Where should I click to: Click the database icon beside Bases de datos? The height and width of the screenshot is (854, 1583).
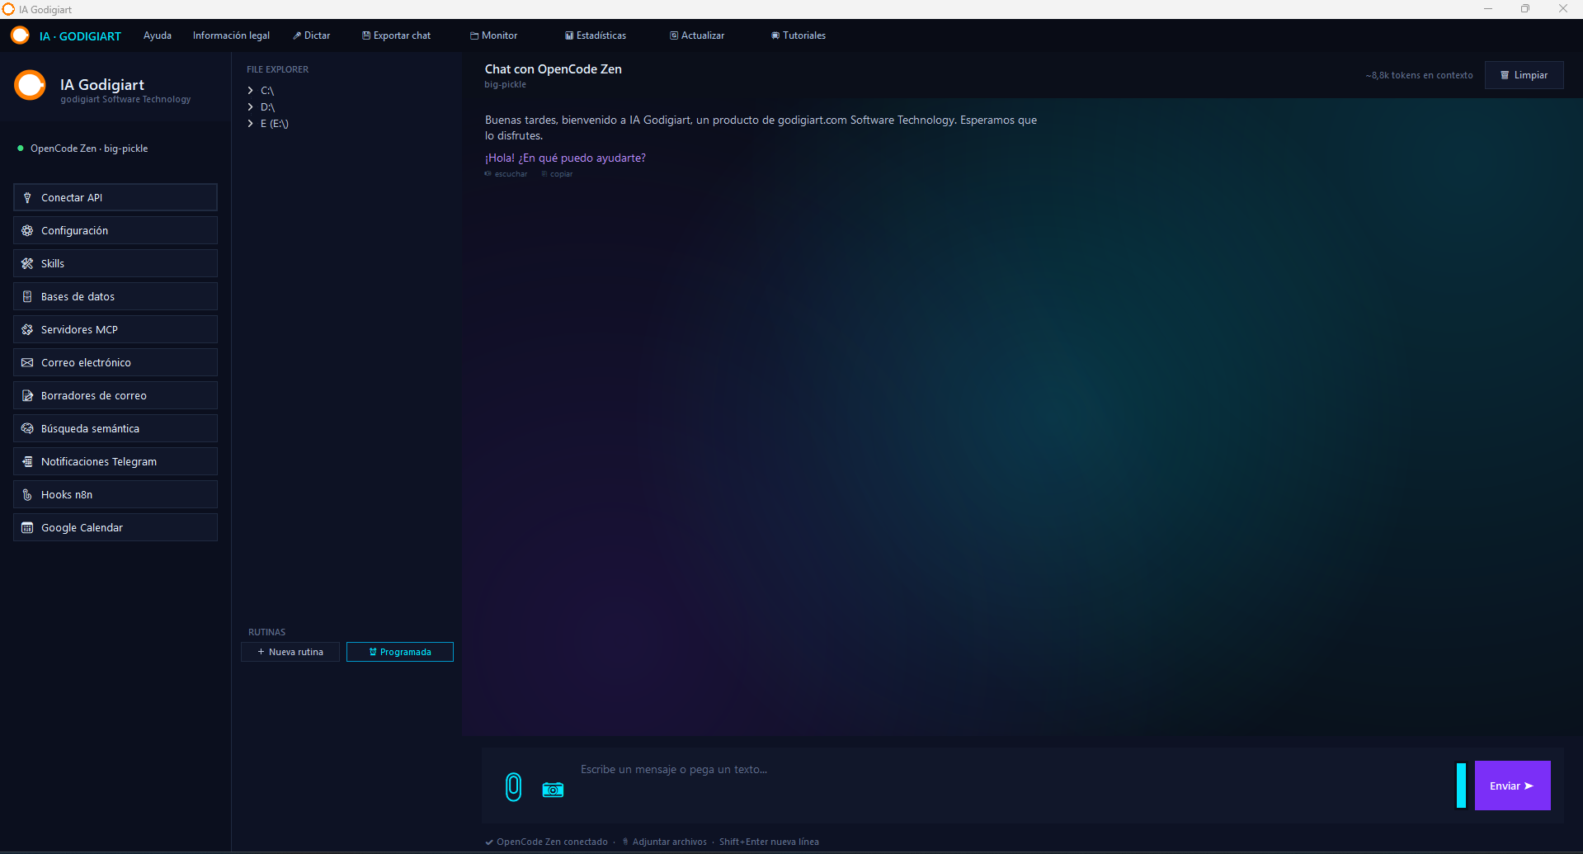pos(27,297)
